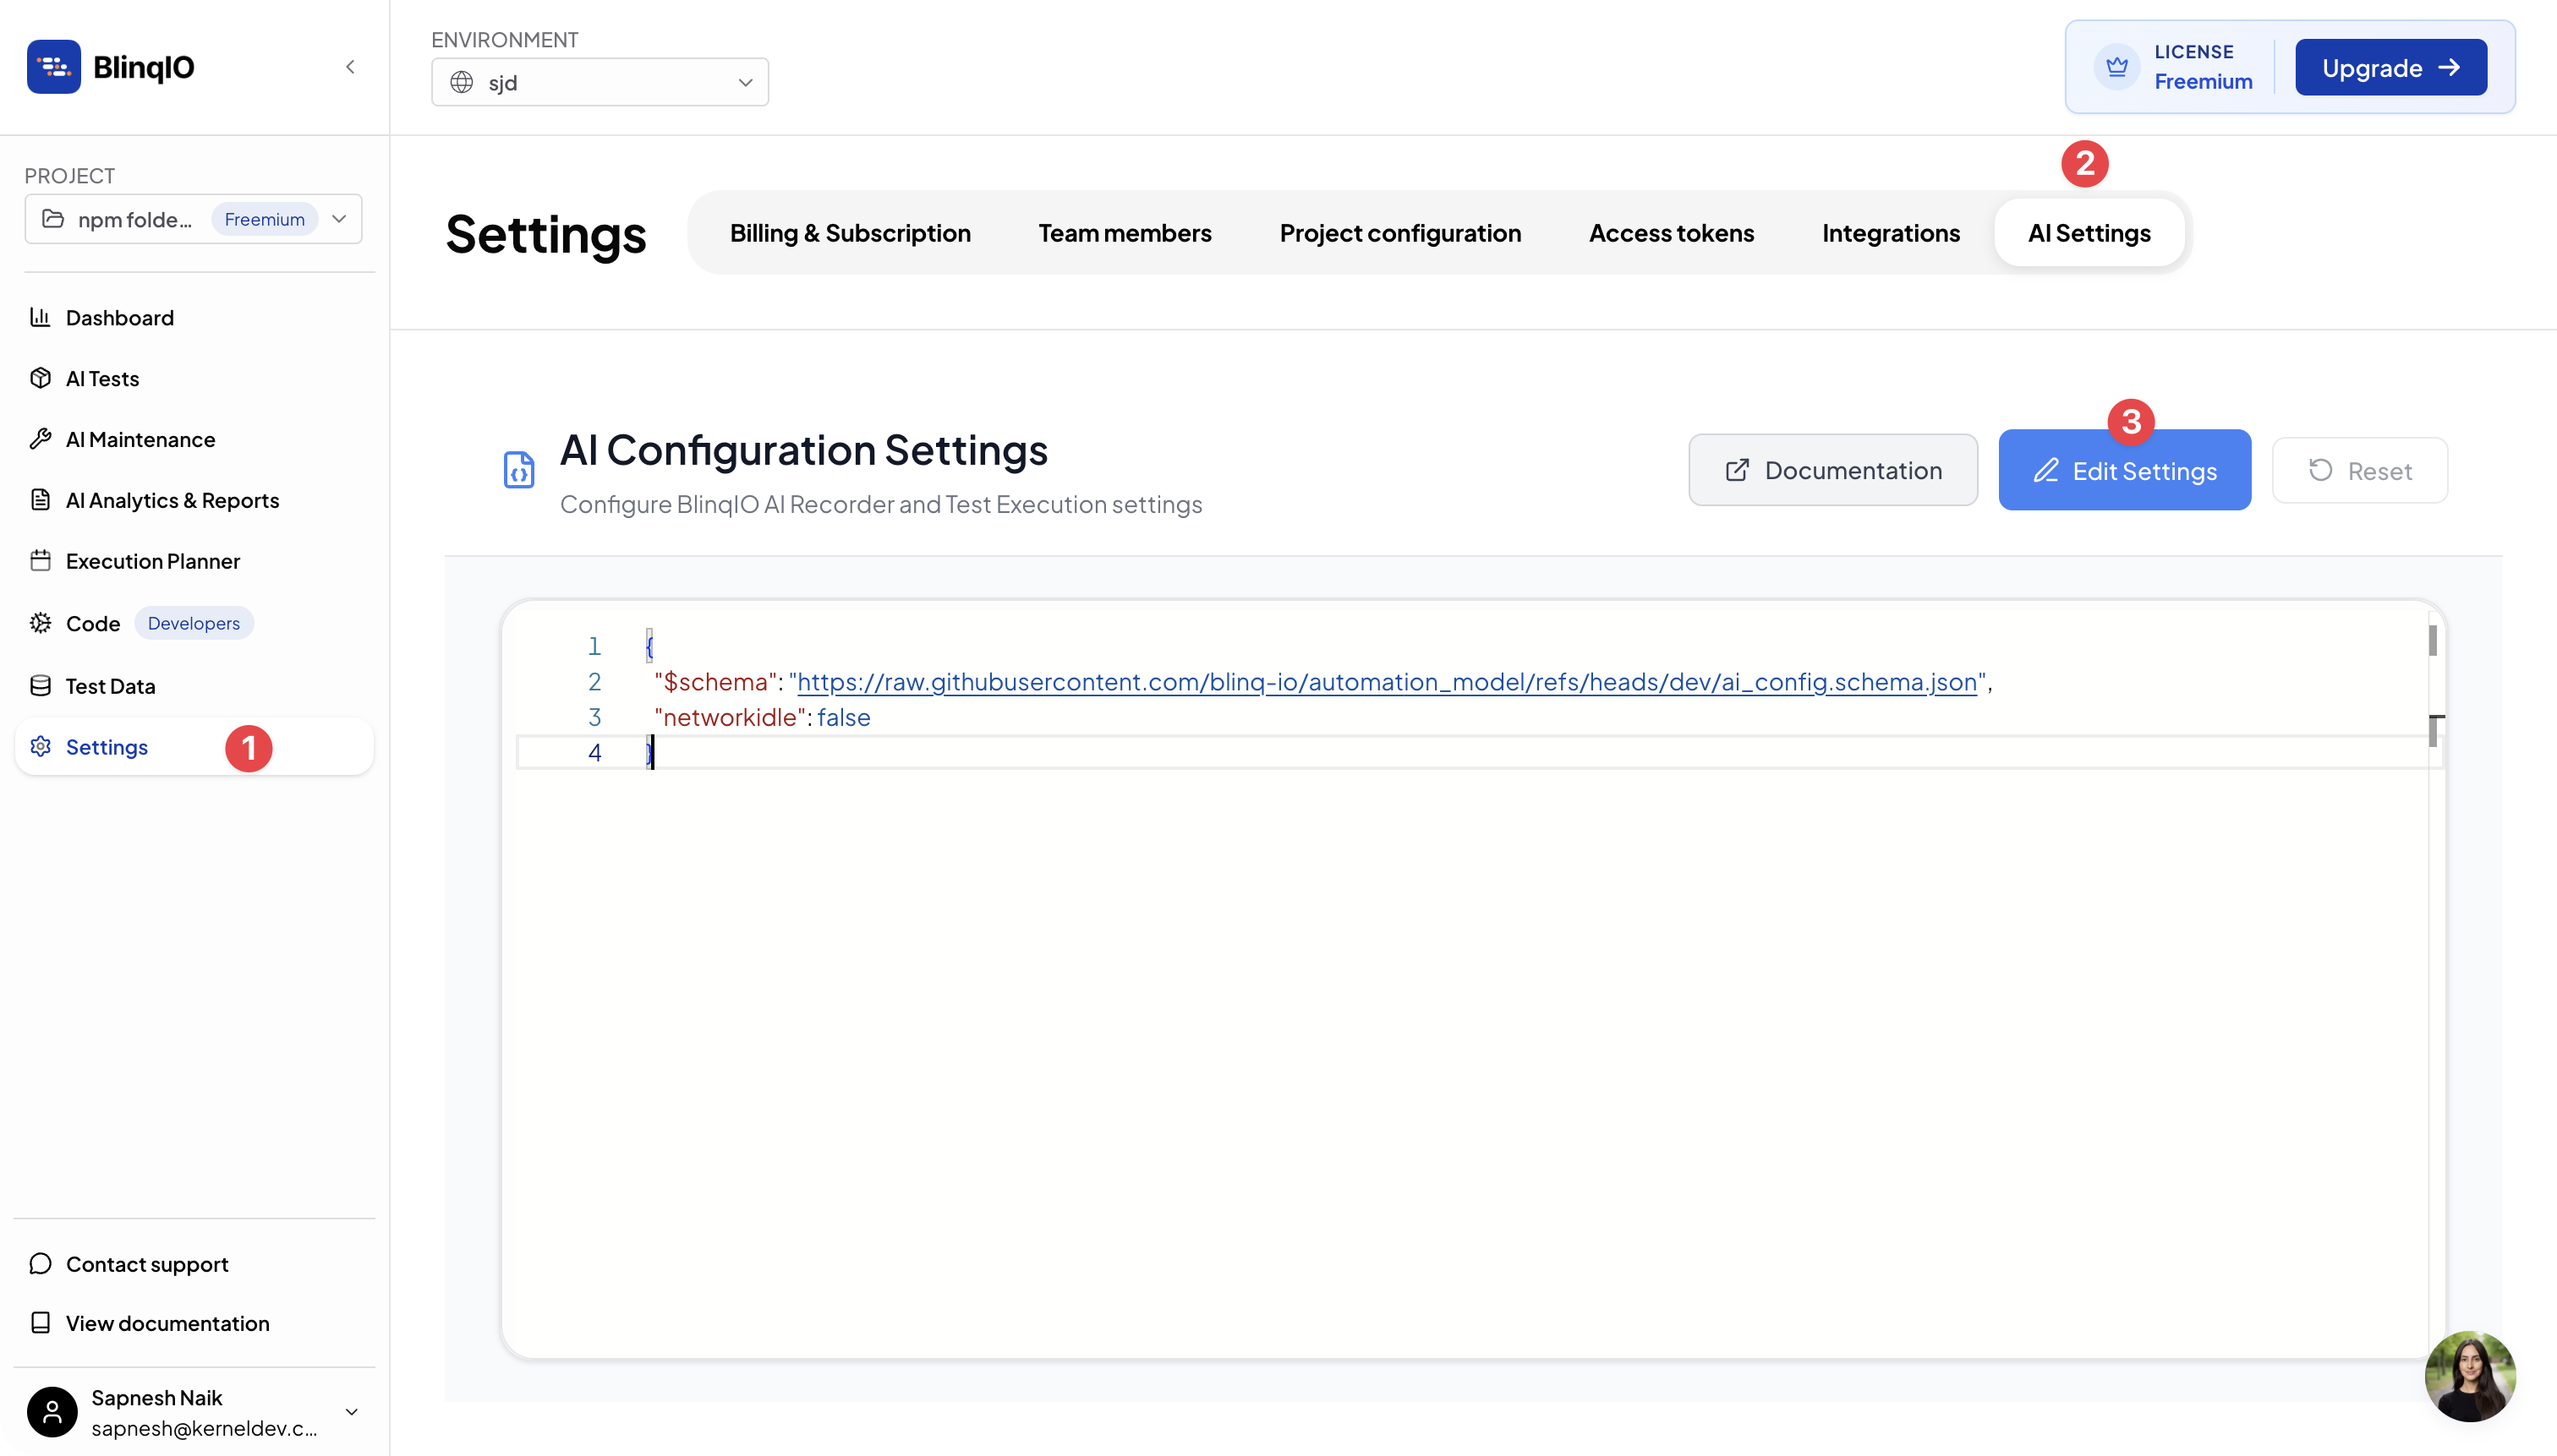Open the support chat avatar bubble
The width and height of the screenshot is (2557, 1456).
pos(2469,1376)
